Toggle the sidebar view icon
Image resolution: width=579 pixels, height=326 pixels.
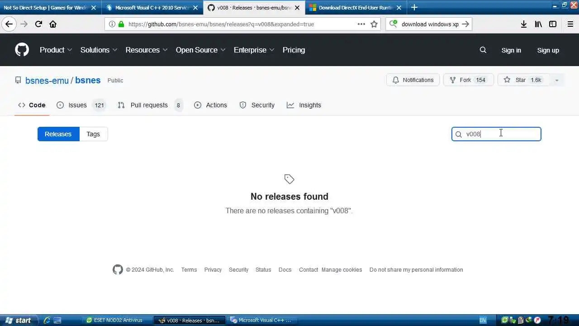[x=553, y=24]
